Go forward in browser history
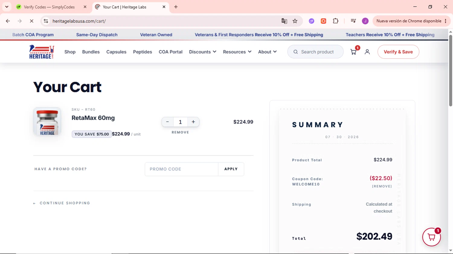The height and width of the screenshot is (254, 453). pyautogui.click(x=20, y=21)
